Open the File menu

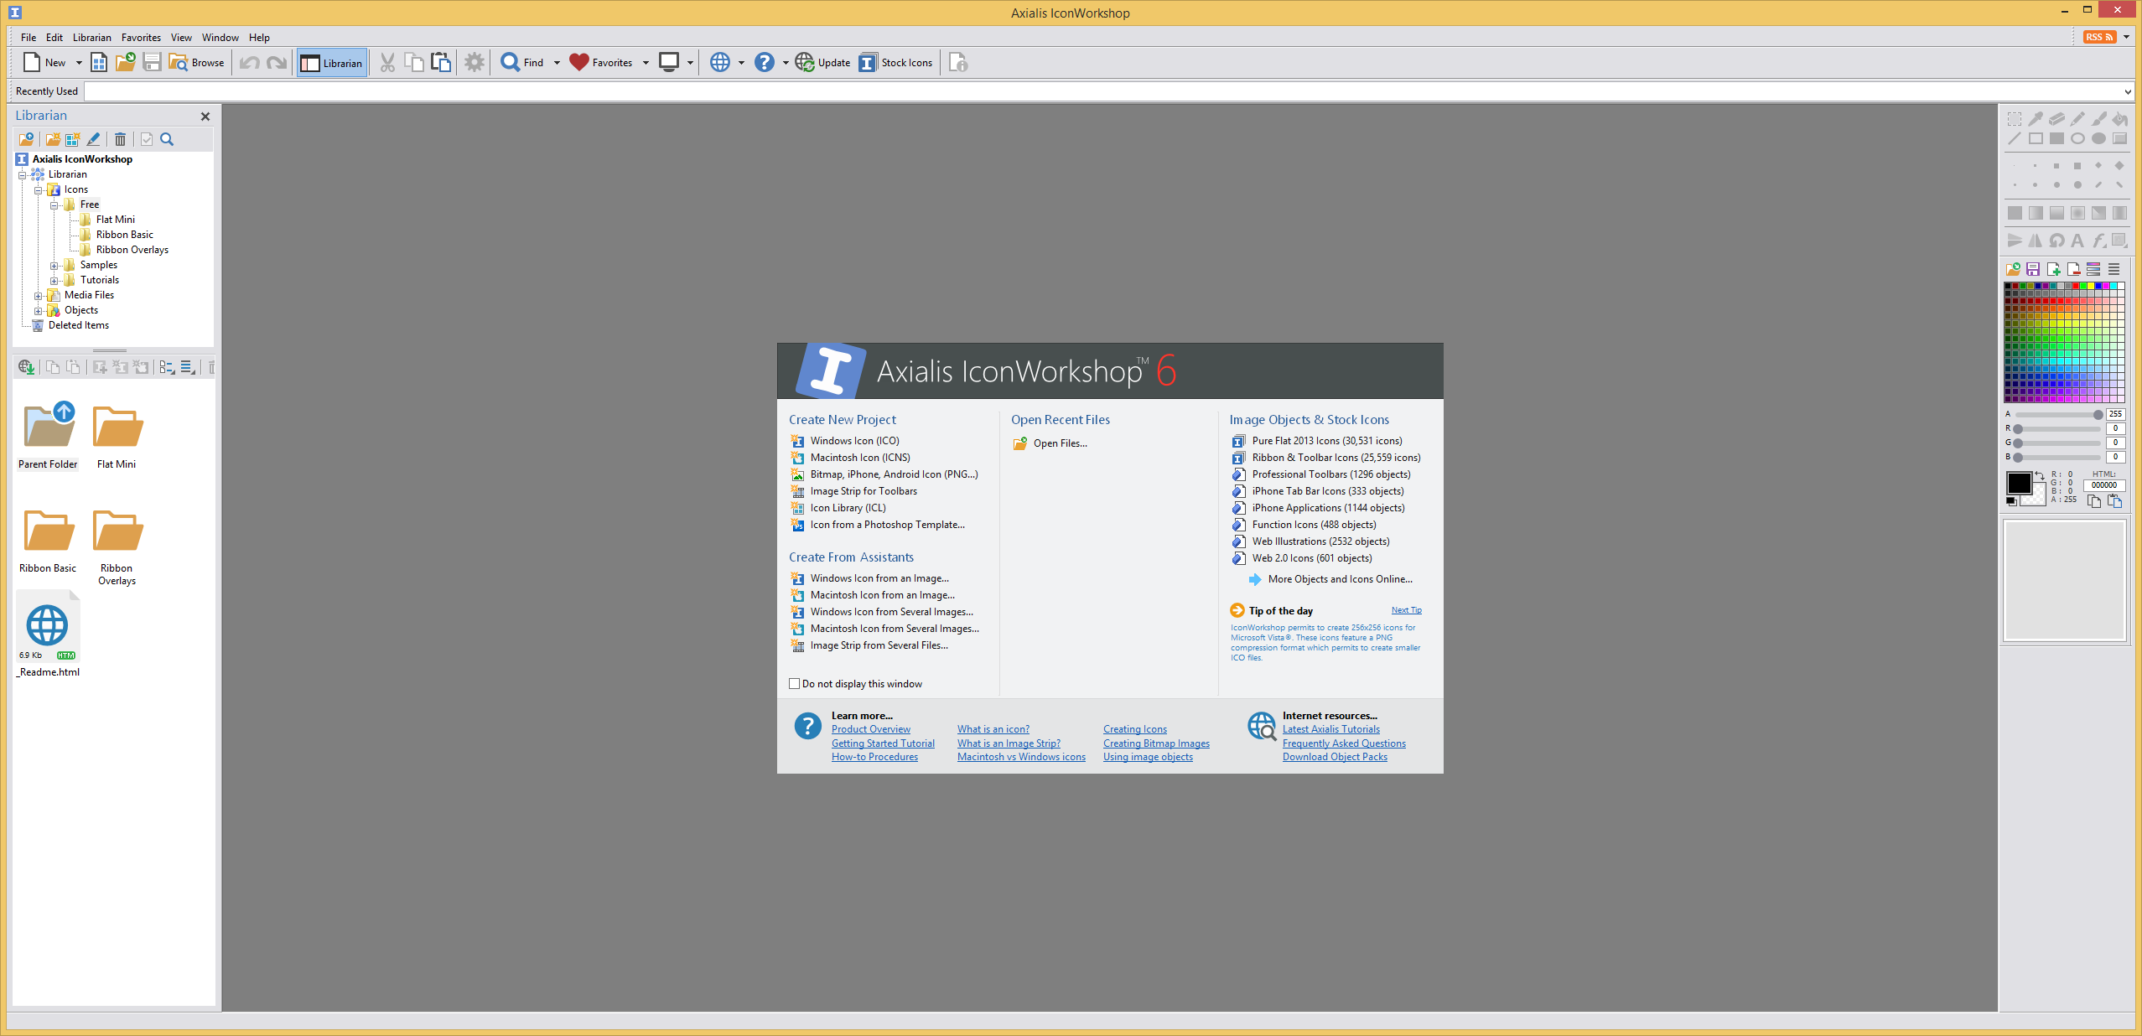tap(29, 37)
